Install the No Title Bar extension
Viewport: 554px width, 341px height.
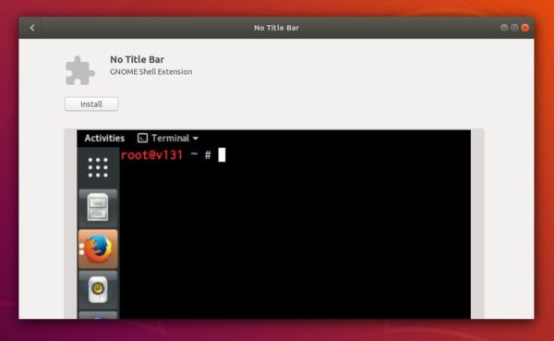point(91,104)
